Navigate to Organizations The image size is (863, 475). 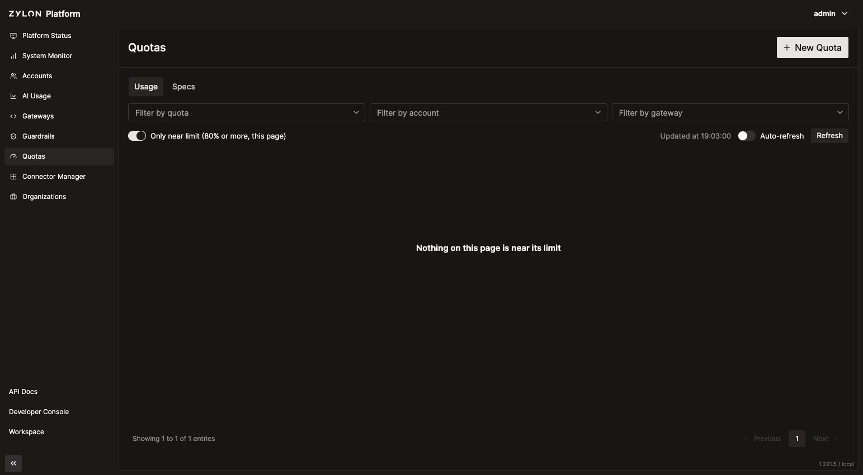point(59,197)
